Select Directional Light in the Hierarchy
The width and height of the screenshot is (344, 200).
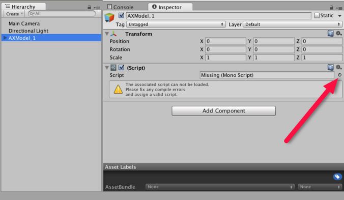[28, 31]
